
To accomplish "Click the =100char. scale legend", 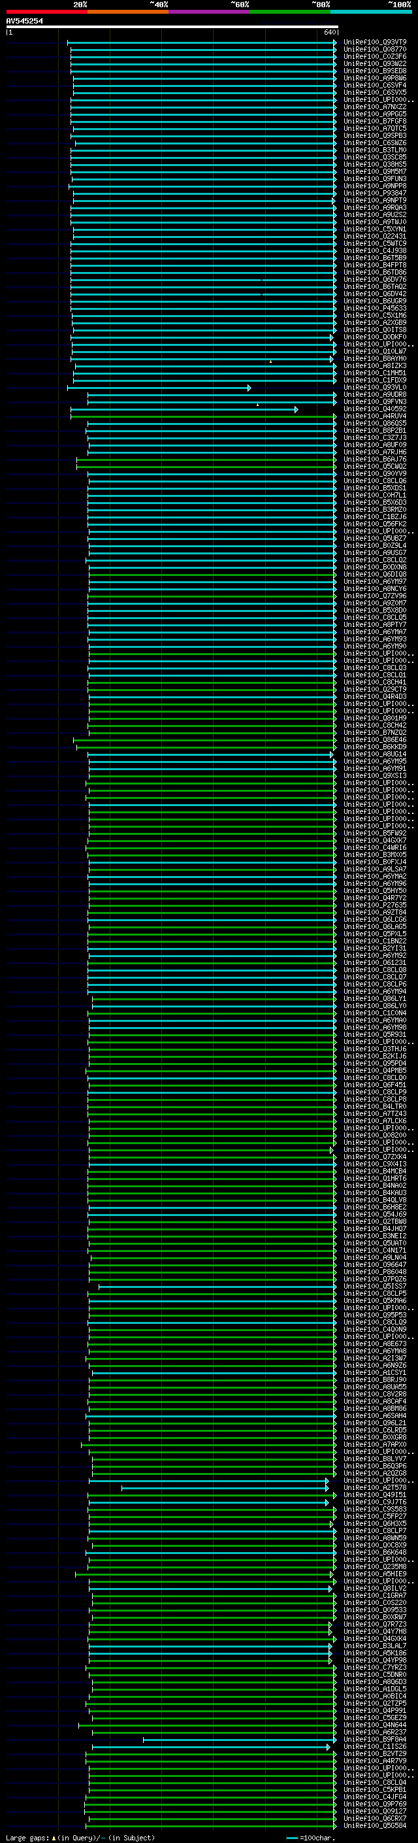I will [x=310, y=1837].
